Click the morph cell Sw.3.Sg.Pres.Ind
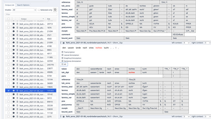The width and height of the screenshot is (211, 119). 150,108
